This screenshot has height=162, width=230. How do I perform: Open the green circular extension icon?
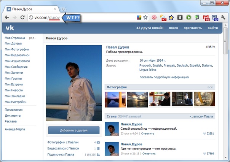click(x=188, y=17)
